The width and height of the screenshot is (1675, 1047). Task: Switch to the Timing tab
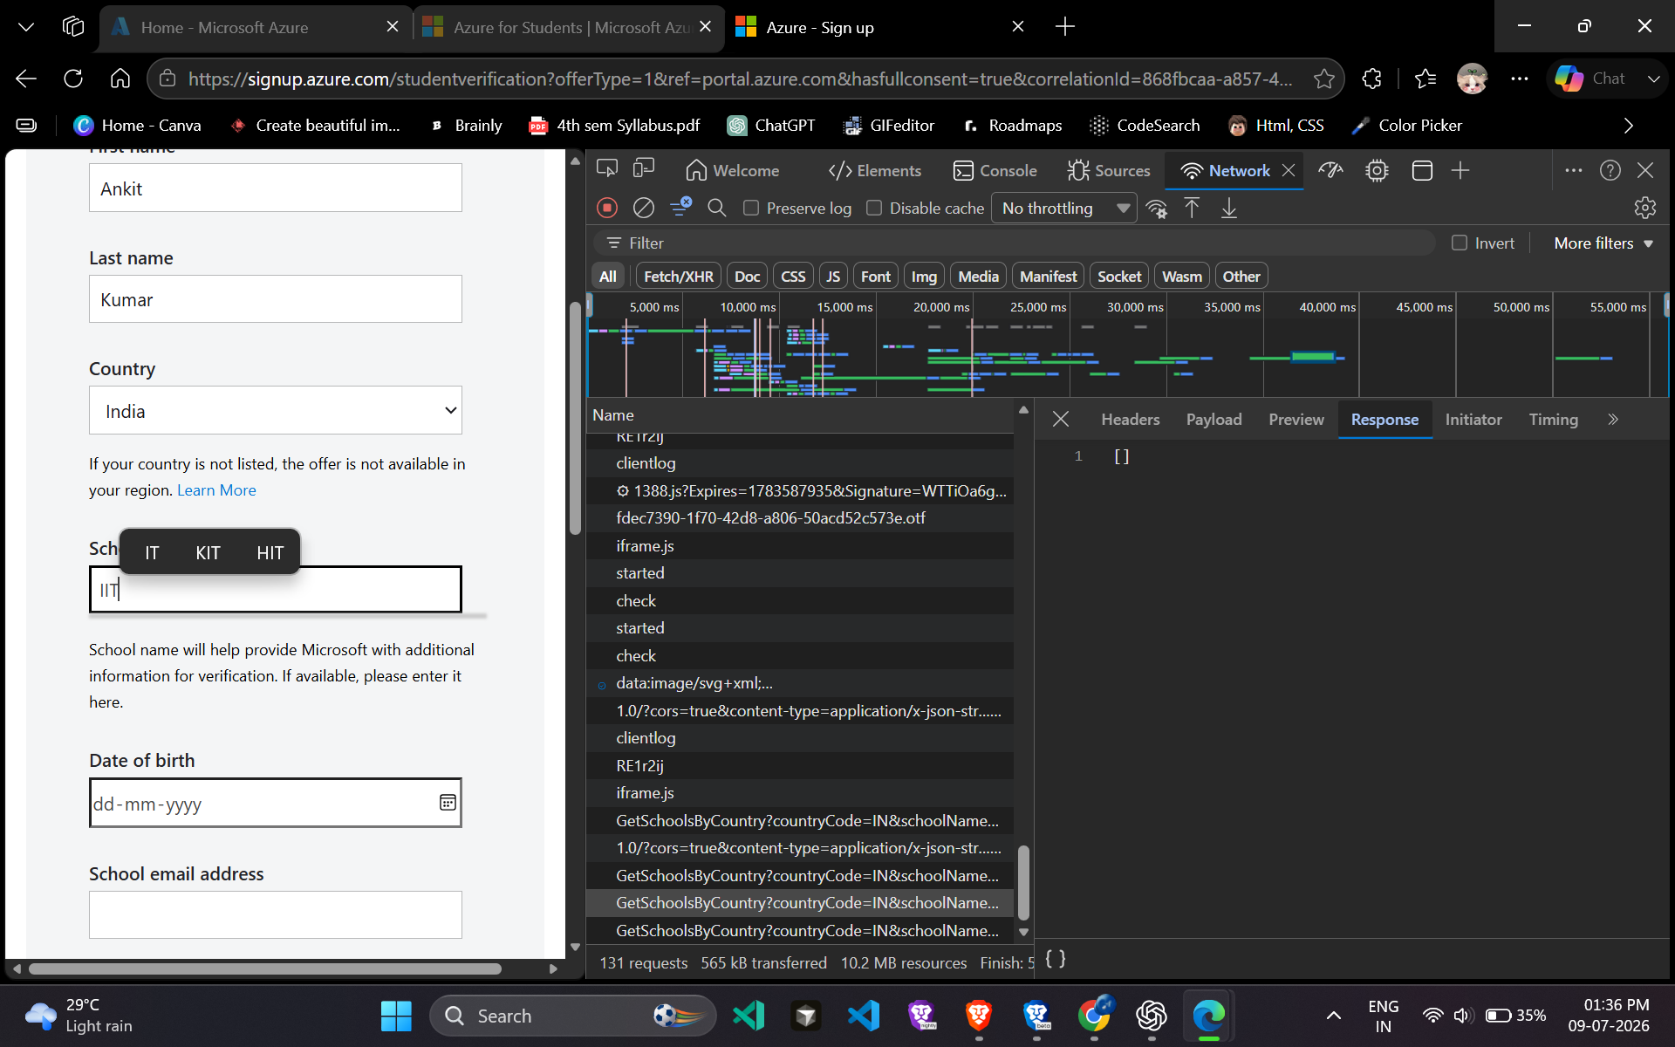[x=1554, y=420]
